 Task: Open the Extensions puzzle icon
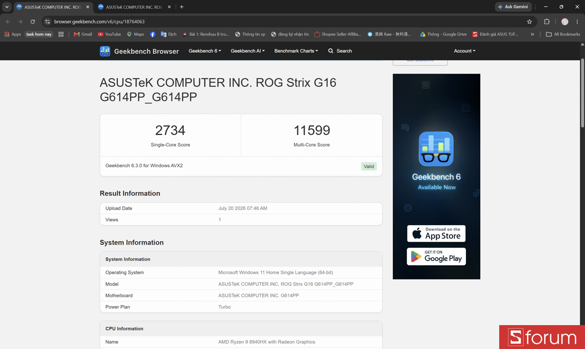coord(546,21)
